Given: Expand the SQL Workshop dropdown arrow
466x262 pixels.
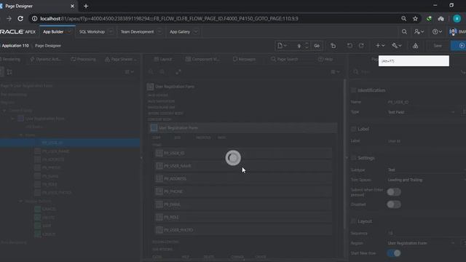Looking at the screenshot, I should click(111, 32).
